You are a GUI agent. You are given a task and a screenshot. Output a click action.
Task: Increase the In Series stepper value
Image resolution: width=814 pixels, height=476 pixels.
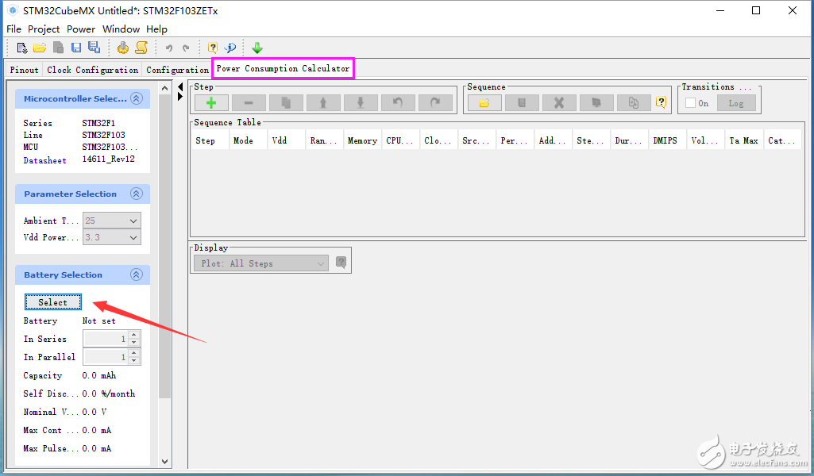tap(134, 335)
